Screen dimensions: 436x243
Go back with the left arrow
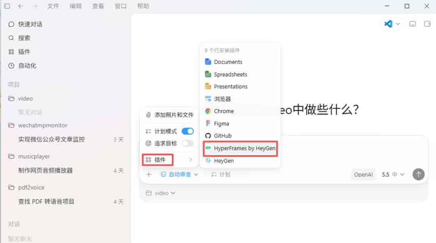pyautogui.click(x=21, y=6)
